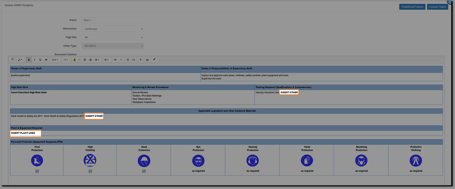The height and width of the screenshot is (189, 455).
Task: Switch to the code view (</>)
Action: pos(133,60)
